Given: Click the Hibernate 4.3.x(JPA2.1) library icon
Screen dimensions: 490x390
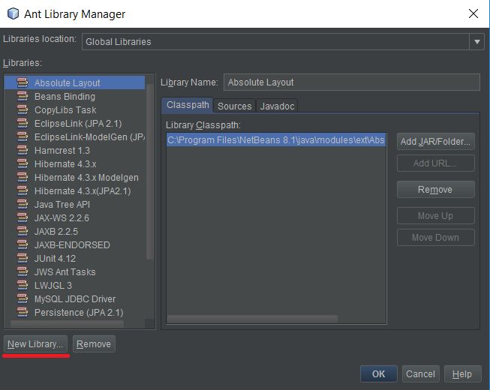Looking at the screenshot, I should (23, 190).
